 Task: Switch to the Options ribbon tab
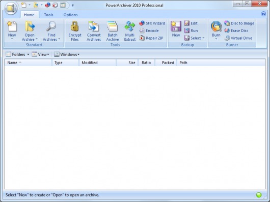(x=70, y=15)
